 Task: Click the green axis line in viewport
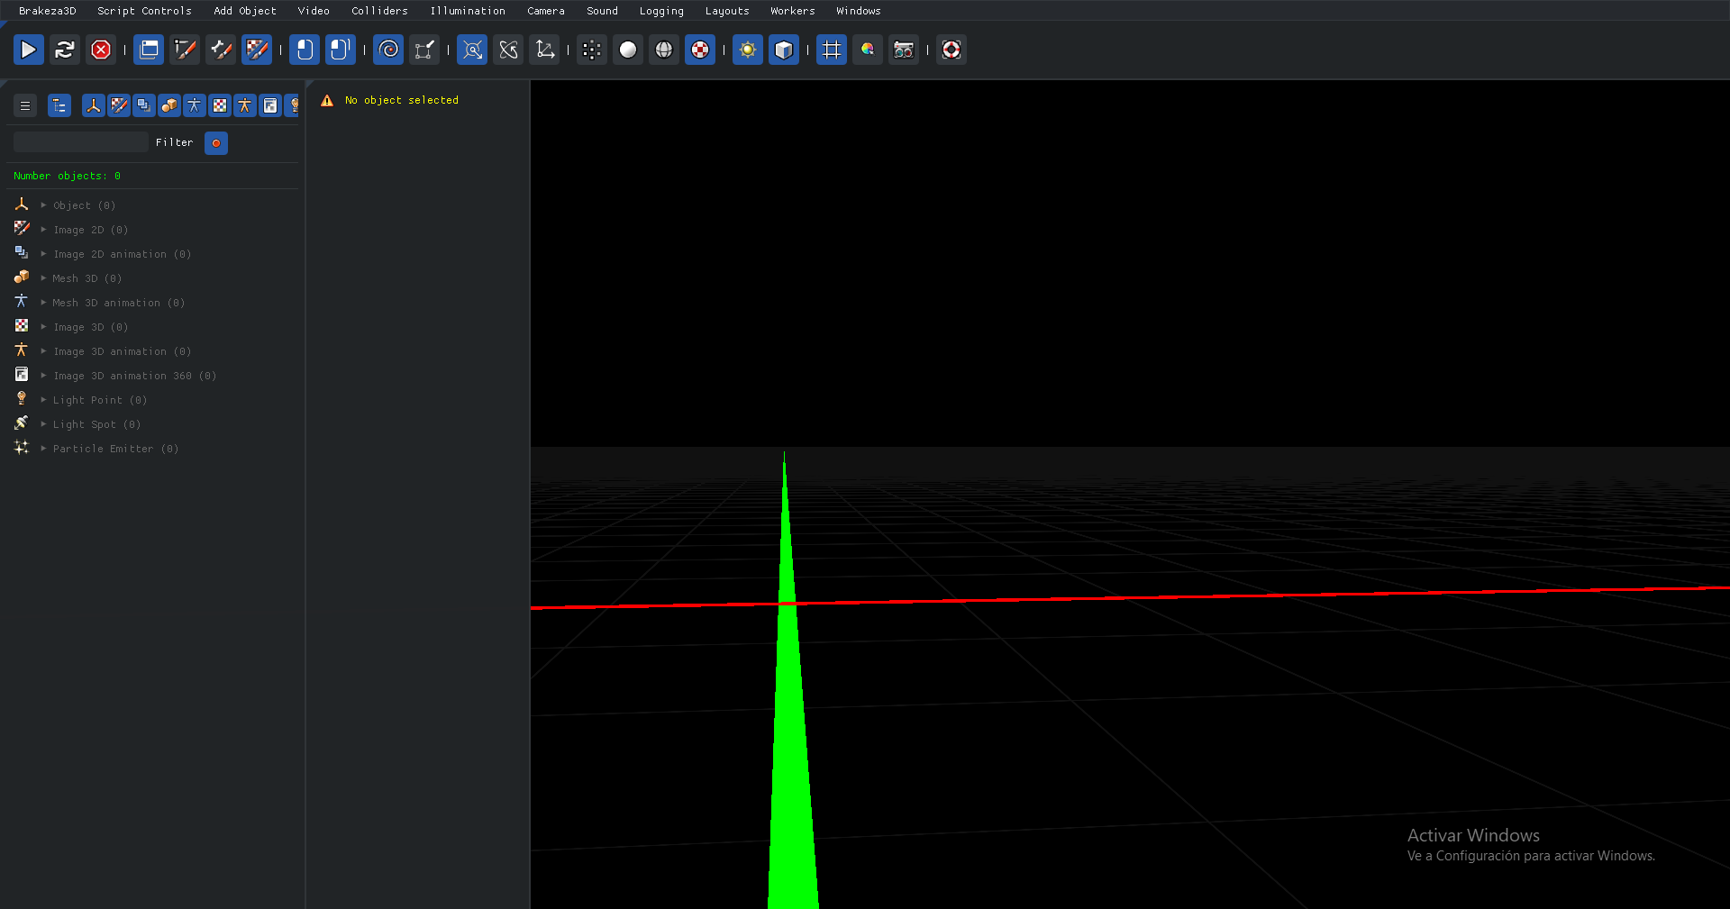[791, 721]
